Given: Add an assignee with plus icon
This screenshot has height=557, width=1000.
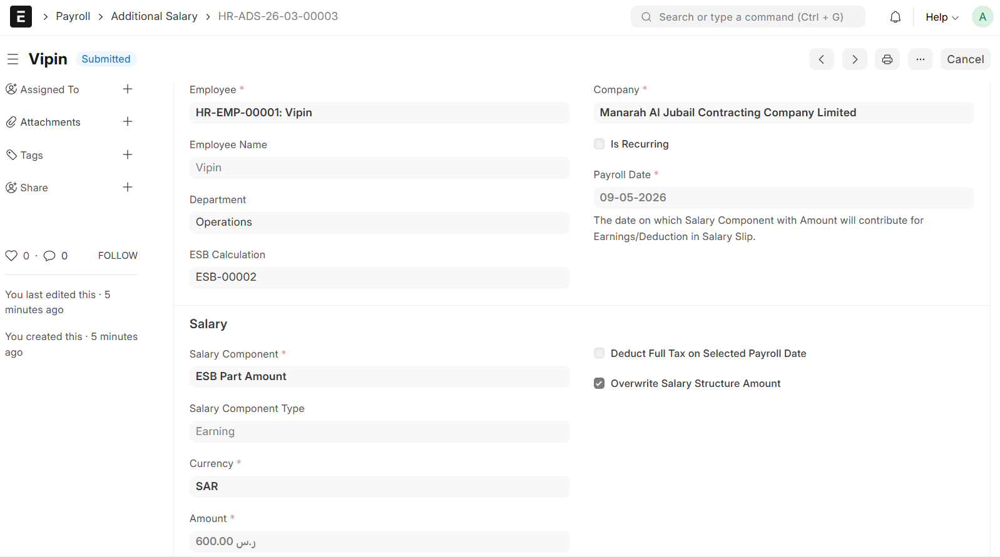Looking at the screenshot, I should tap(128, 89).
